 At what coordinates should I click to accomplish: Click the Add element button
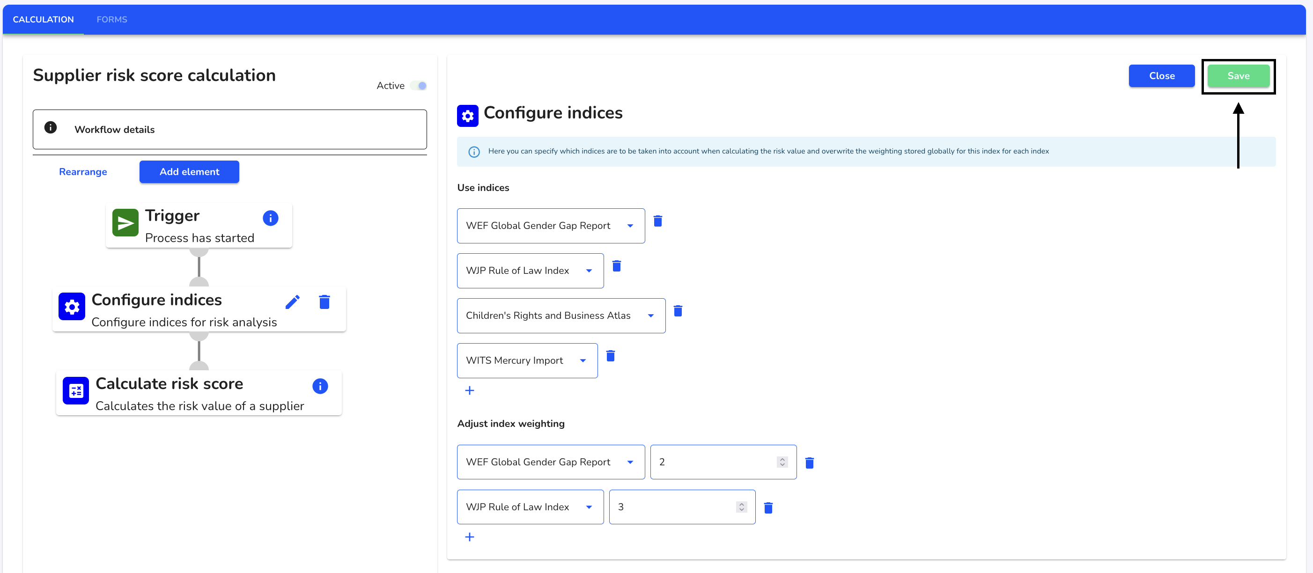(x=189, y=172)
